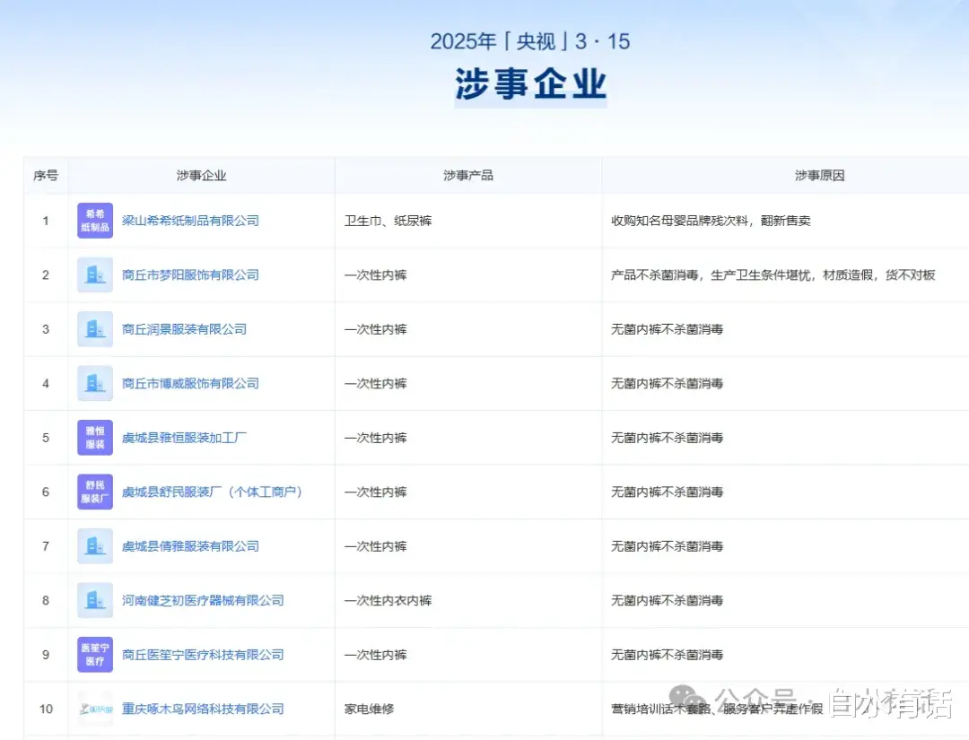The width and height of the screenshot is (969, 740).
Task: Click the 雅恒服装 purple logo icon
Action: (94, 438)
